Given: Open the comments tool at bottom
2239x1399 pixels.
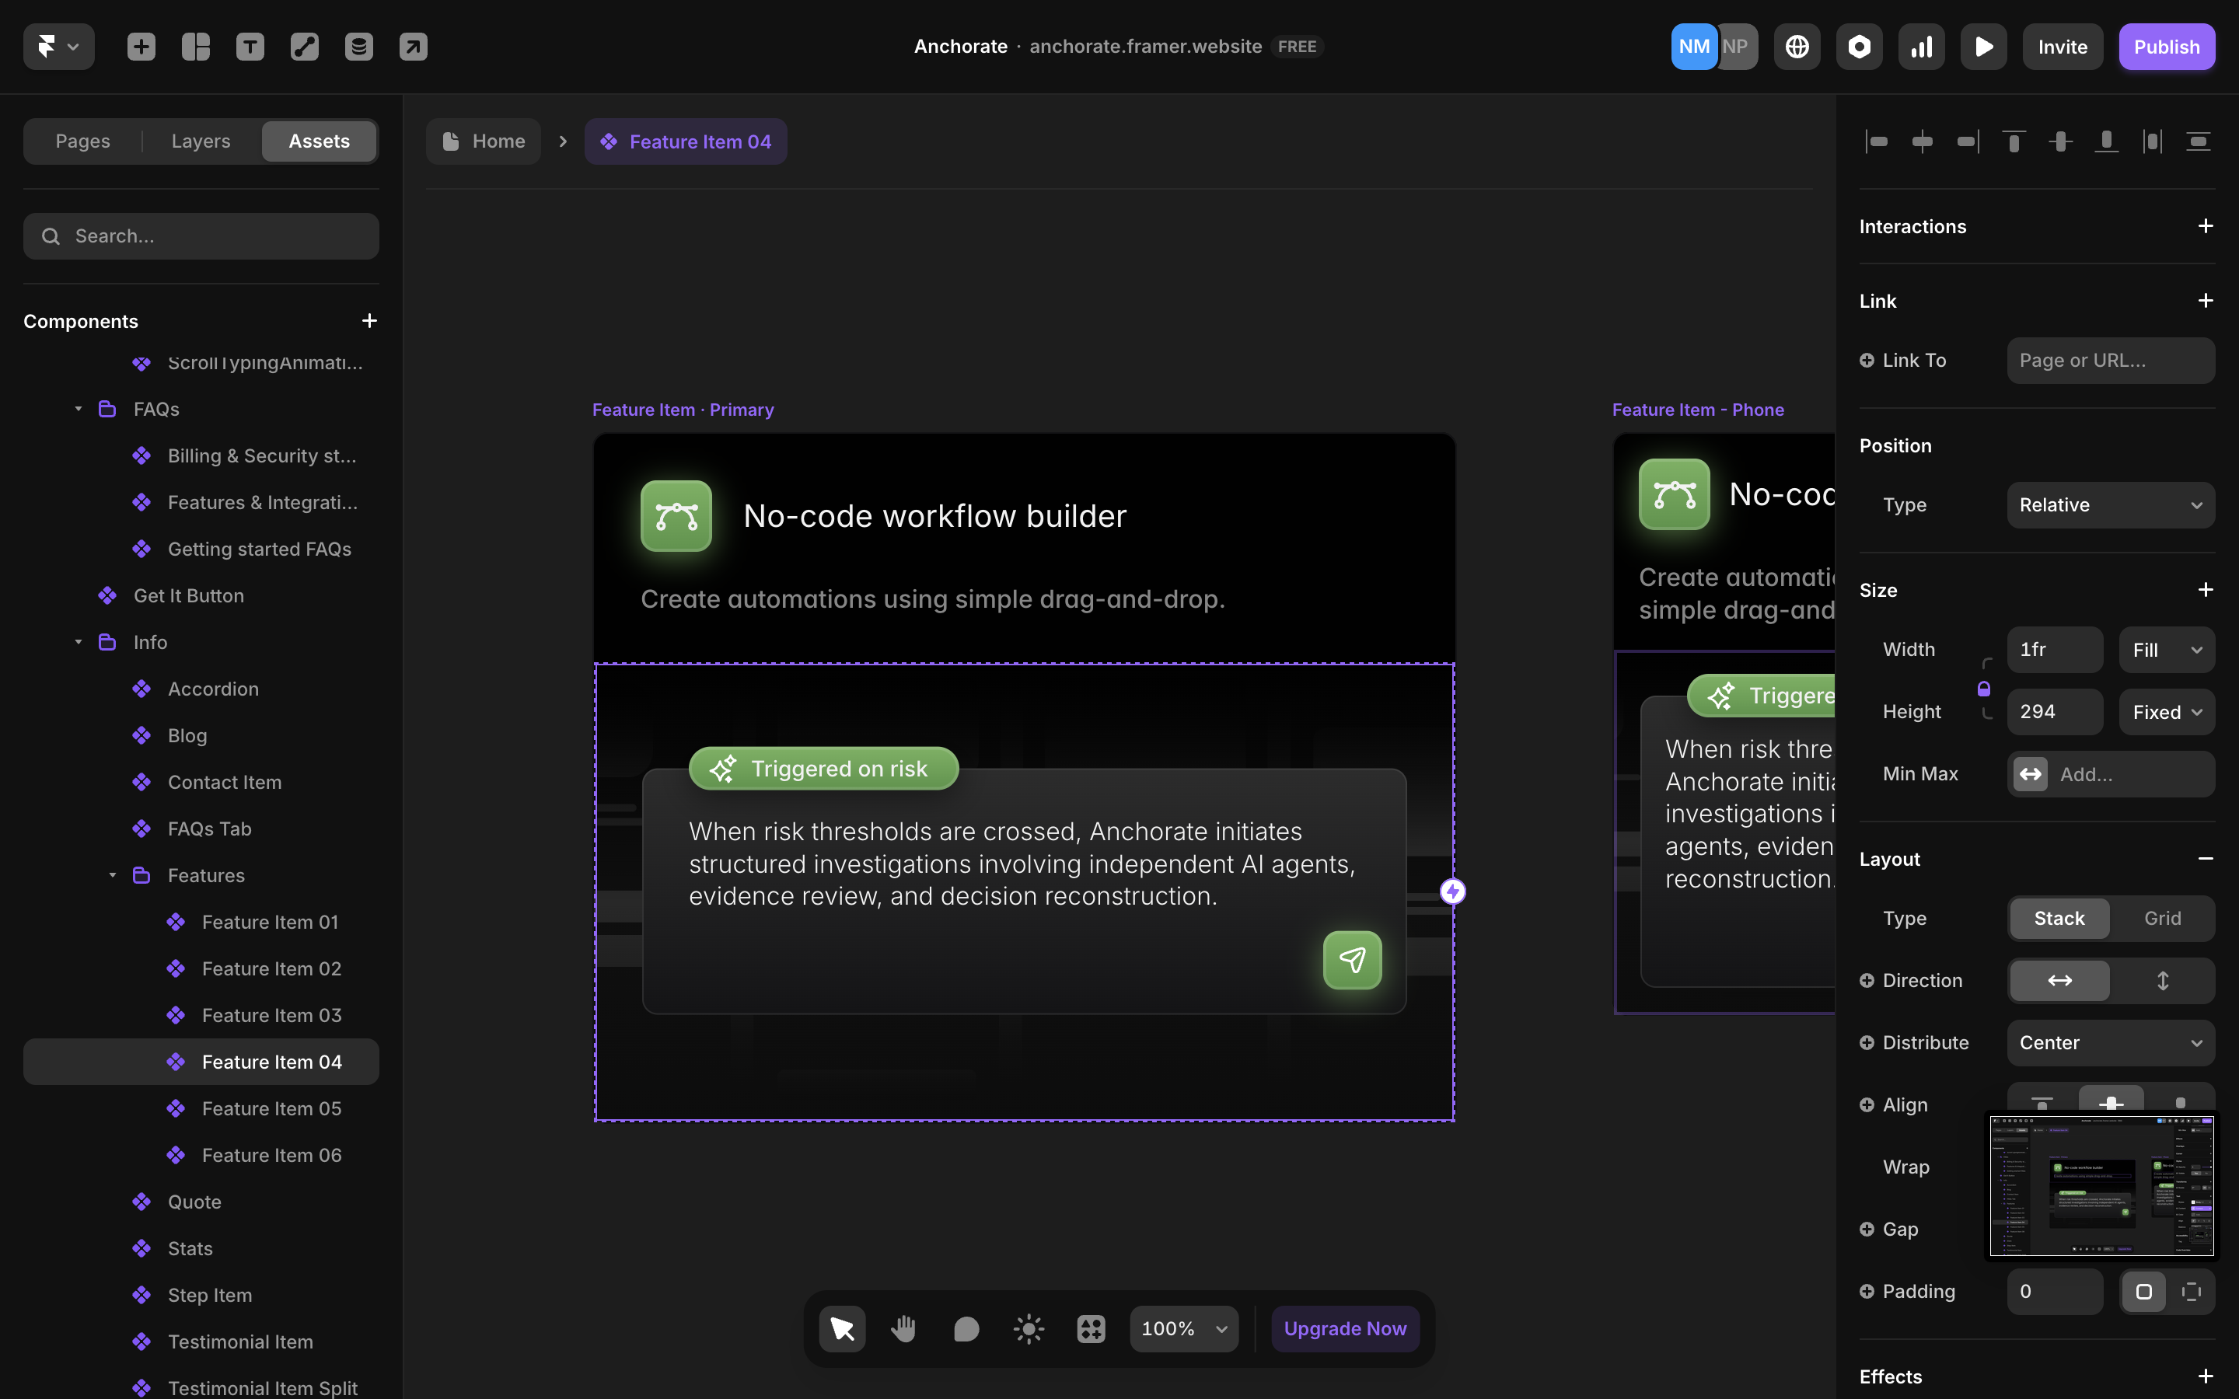Looking at the screenshot, I should pyautogui.click(x=966, y=1327).
